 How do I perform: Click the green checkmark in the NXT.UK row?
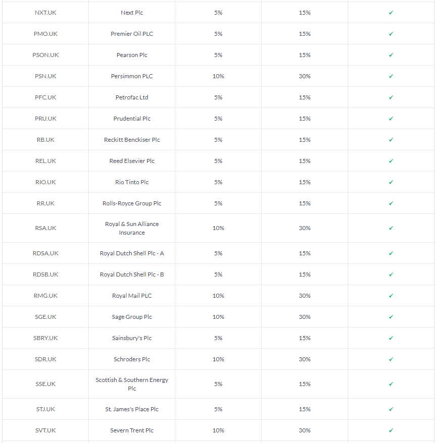(x=391, y=13)
